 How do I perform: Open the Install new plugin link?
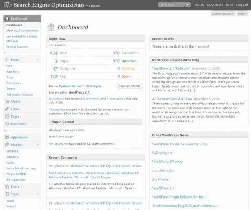tap(61, 137)
